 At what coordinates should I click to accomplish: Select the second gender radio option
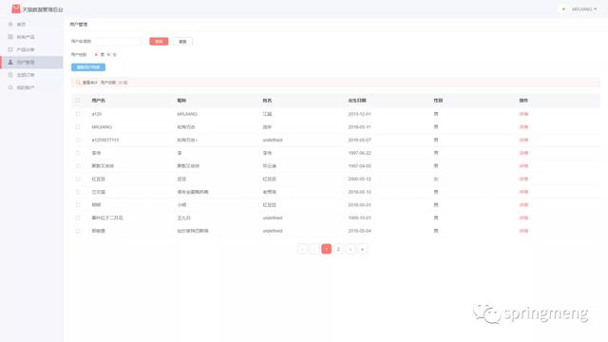(x=108, y=55)
